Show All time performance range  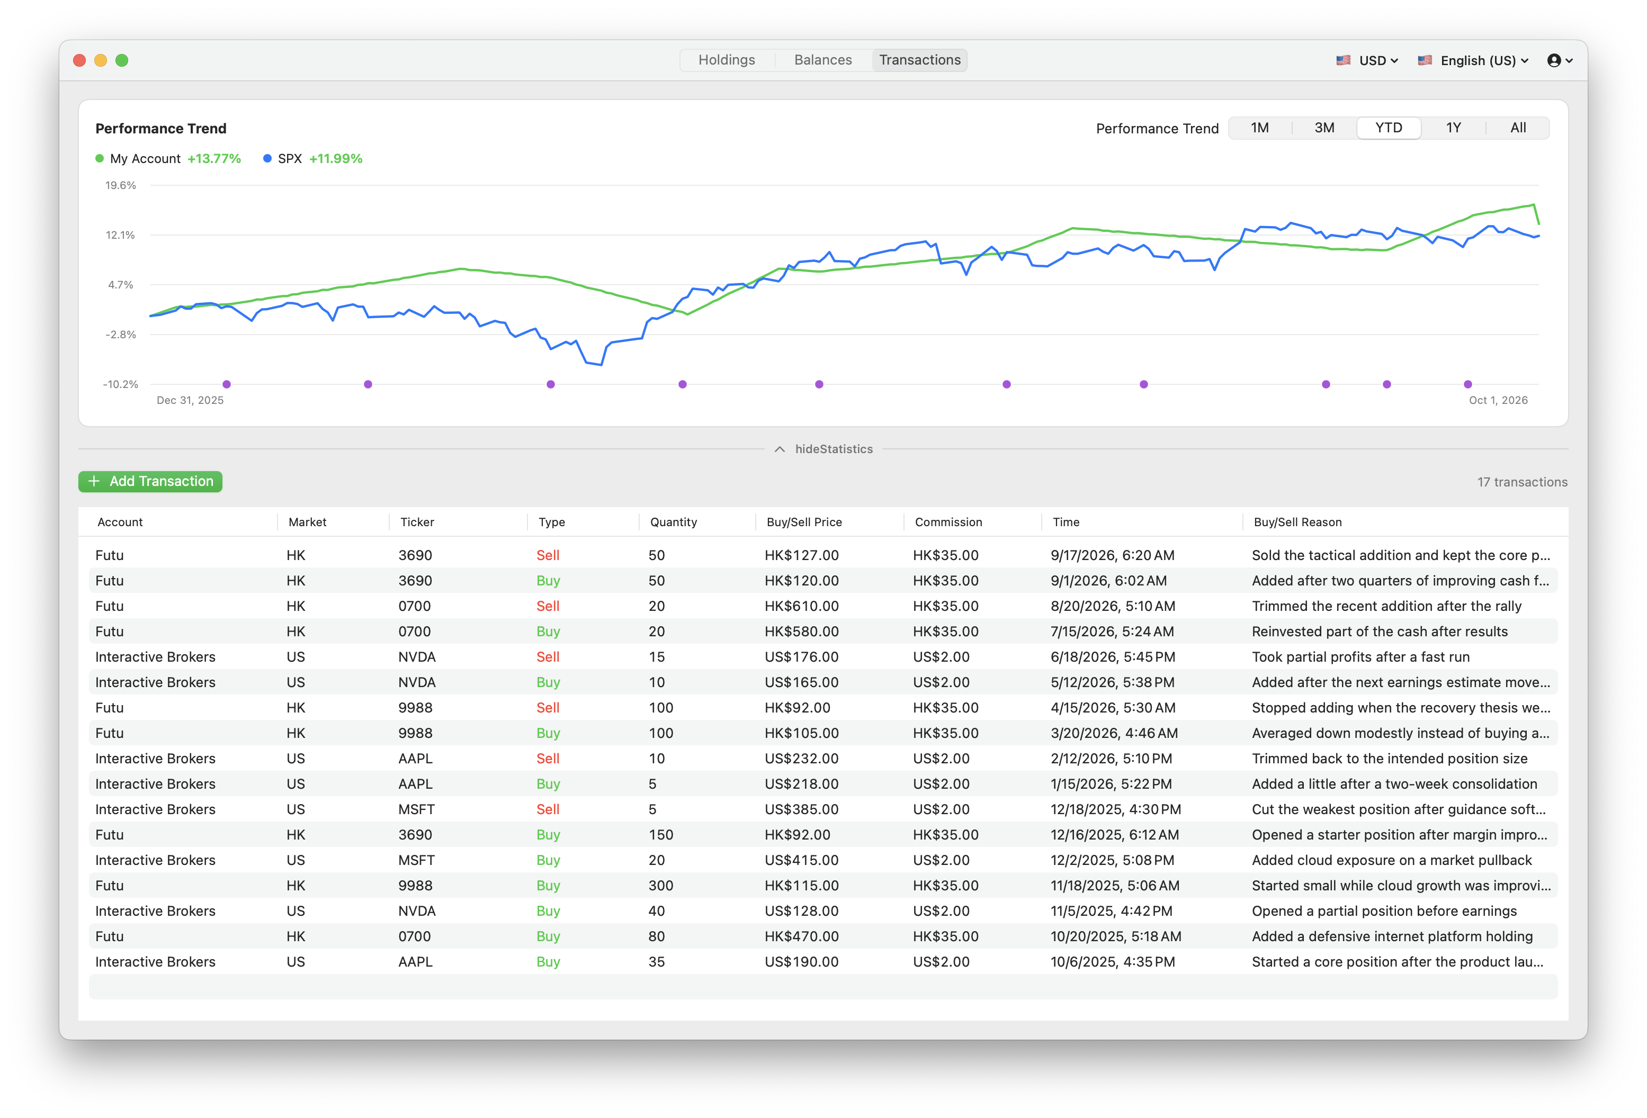coord(1517,128)
